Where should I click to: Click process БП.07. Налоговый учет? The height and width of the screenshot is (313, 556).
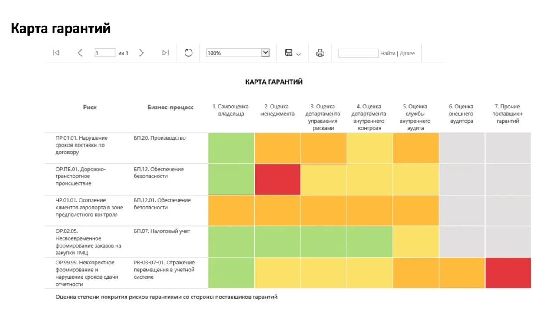coord(162,231)
